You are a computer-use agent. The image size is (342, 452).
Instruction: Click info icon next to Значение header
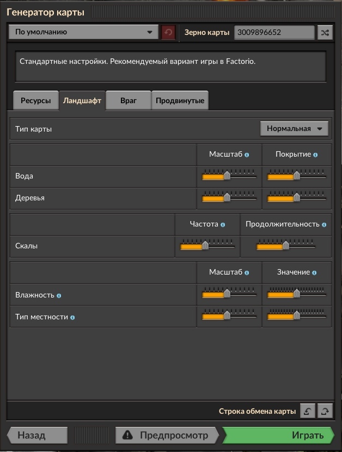click(314, 273)
